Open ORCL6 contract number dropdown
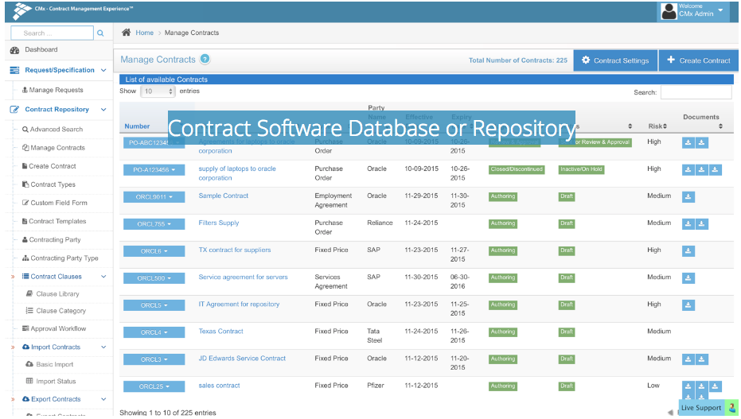Viewport: 741px width, 419px height. tap(154, 251)
